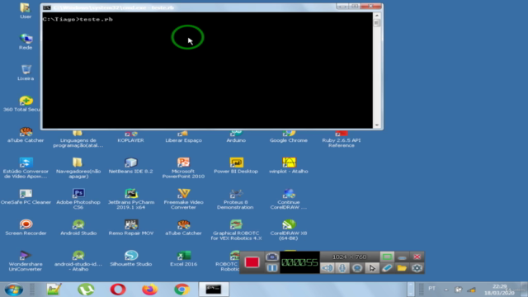
Task: Launch Arduino shortcut
Action: click(236, 137)
